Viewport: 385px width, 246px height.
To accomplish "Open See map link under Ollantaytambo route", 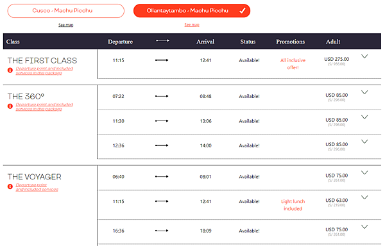I will coord(192,25).
